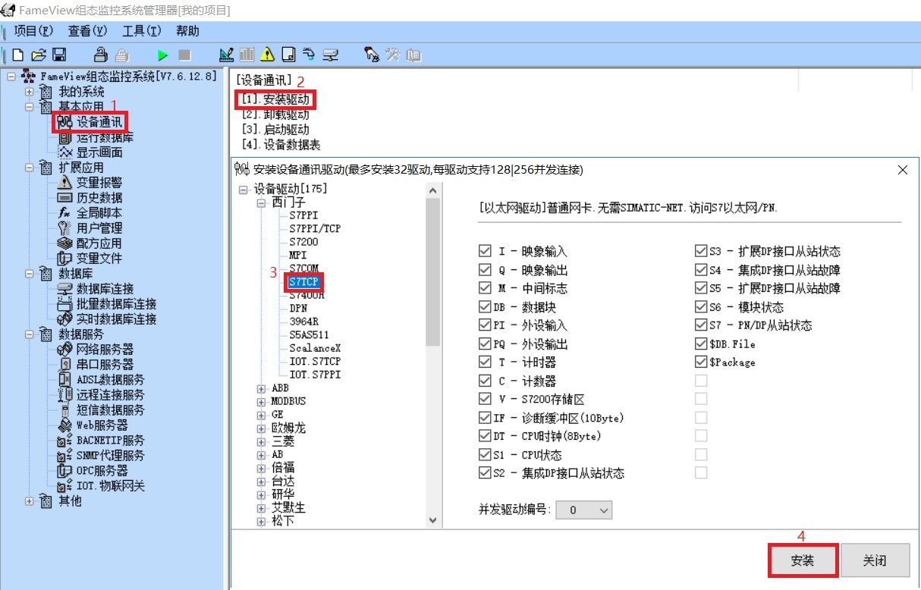Select IOT.S7TCP driver in list
The width and height of the screenshot is (921, 590).
(315, 361)
